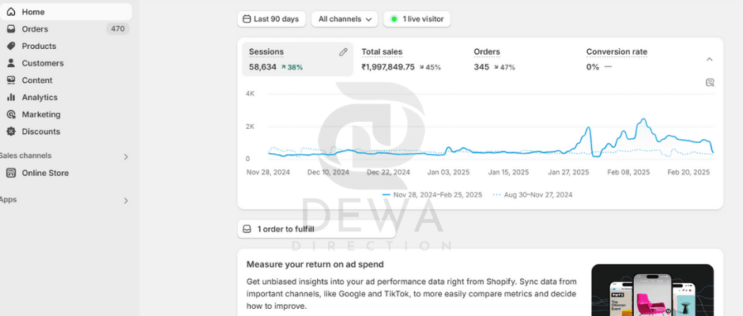This screenshot has width=743, height=316.
Task: Click the Discounts badge icon
Action: 11,132
